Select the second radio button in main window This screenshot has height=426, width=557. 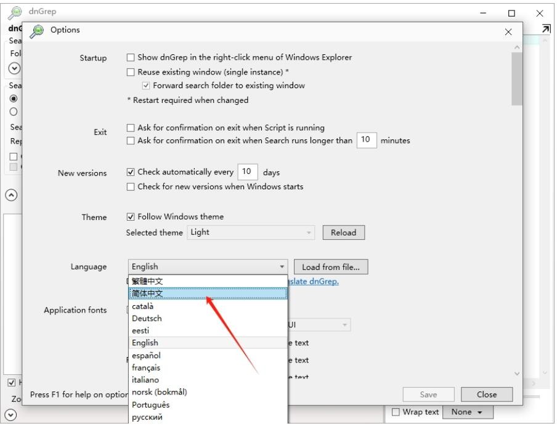click(14, 112)
